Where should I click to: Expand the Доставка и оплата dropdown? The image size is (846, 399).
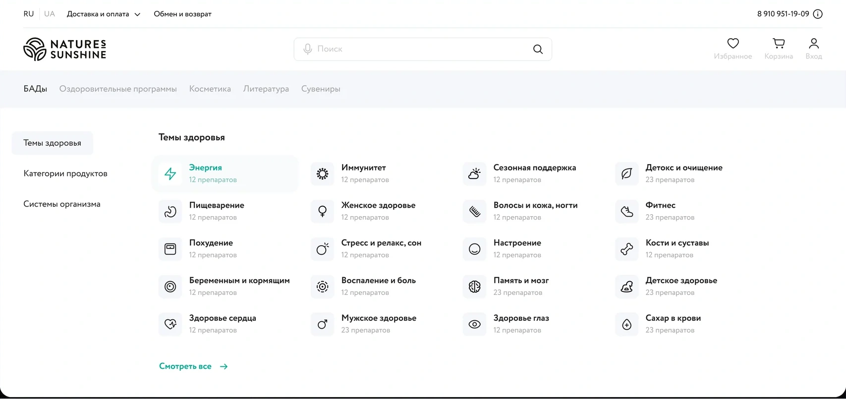[x=104, y=14]
